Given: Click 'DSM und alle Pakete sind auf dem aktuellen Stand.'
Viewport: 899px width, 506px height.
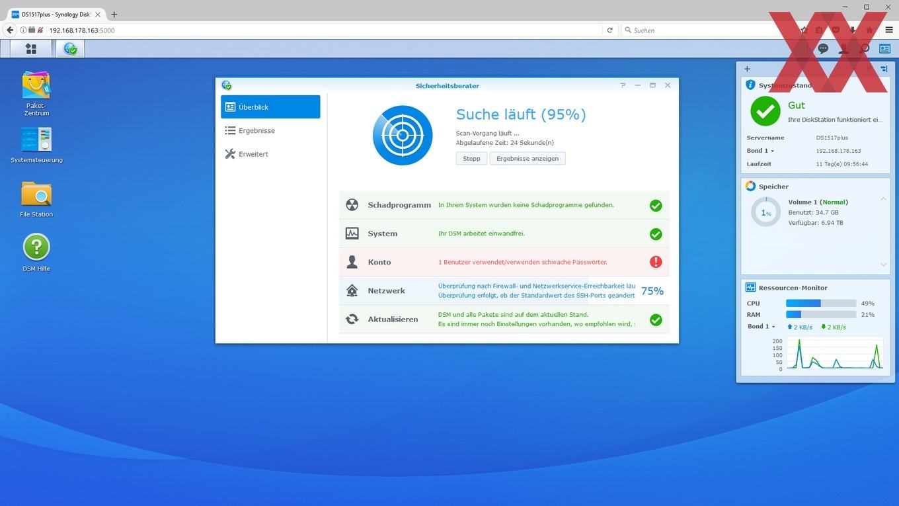Looking at the screenshot, I should (x=513, y=315).
